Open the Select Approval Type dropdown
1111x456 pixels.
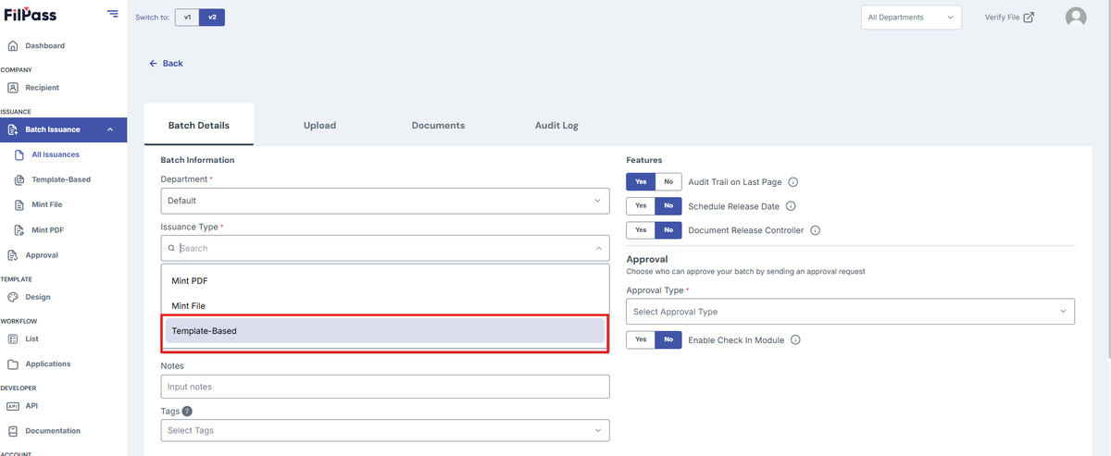click(x=850, y=312)
